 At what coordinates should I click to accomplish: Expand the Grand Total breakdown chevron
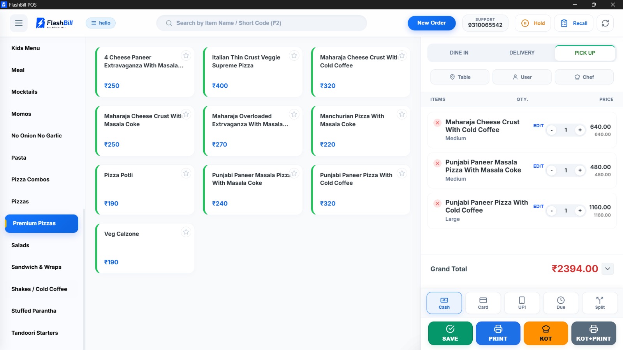tap(607, 269)
